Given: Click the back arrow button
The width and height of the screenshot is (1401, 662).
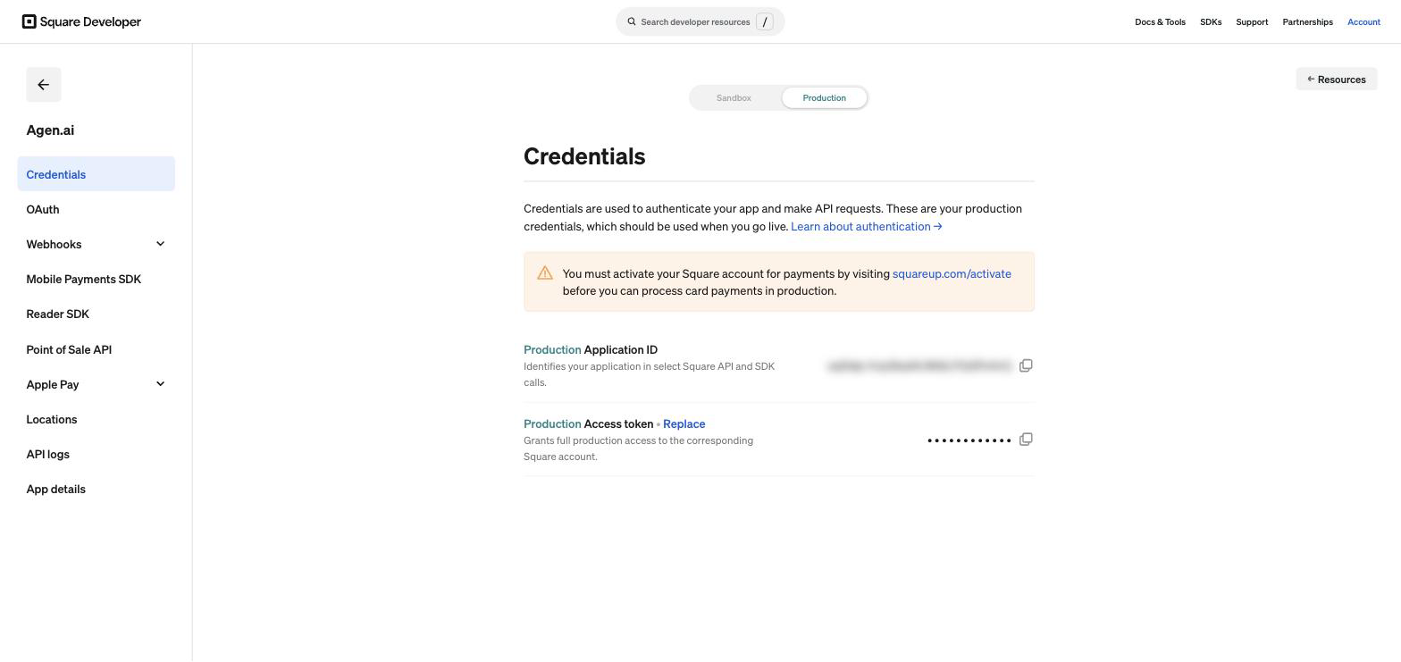Looking at the screenshot, I should (x=43, y=85).
